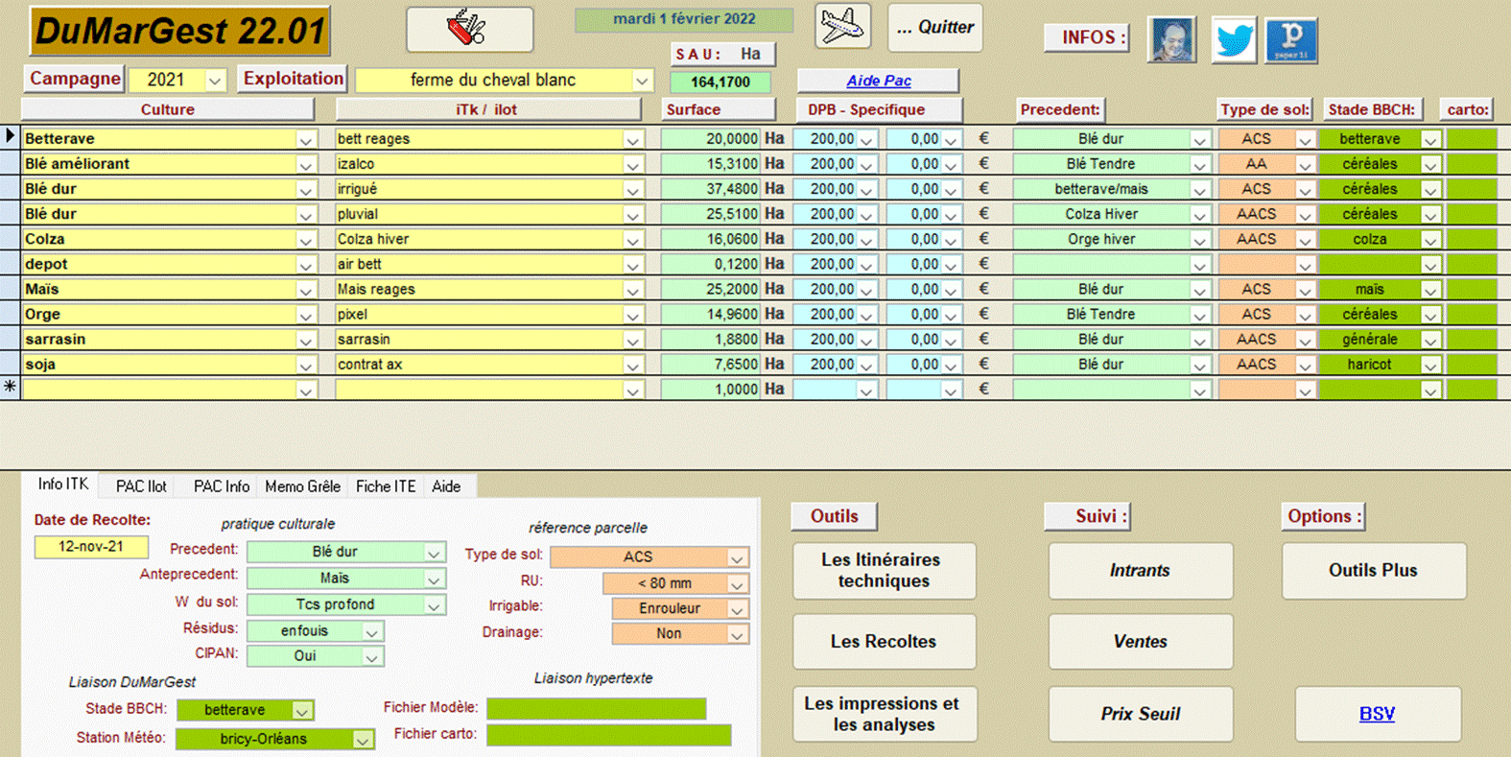Open the blue P paper icon
This screenshot has width=1511, height=757.
pyautogui.click(x=1291, y=40)
